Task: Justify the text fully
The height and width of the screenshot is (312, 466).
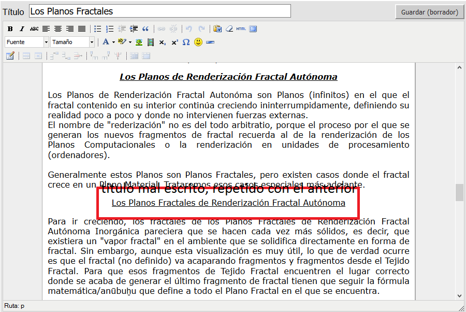Action: 82,29
